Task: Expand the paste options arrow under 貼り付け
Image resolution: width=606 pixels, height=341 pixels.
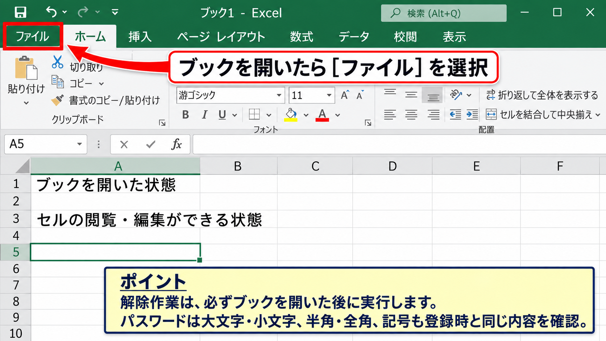Action: 26,103
